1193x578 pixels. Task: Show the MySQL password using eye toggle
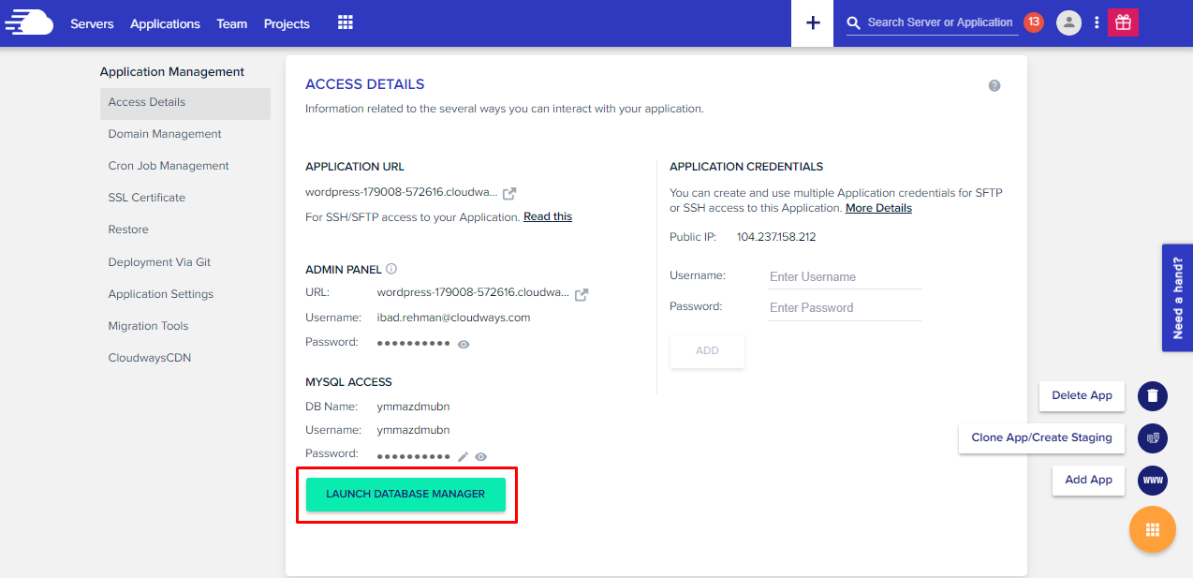(480, 456)
